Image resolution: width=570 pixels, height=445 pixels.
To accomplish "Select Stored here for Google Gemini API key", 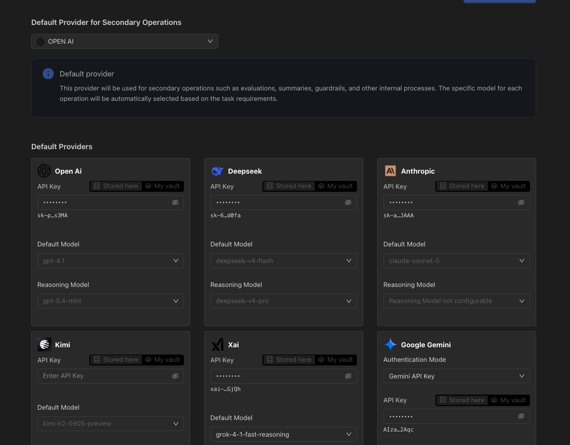I will click(462, 400).
